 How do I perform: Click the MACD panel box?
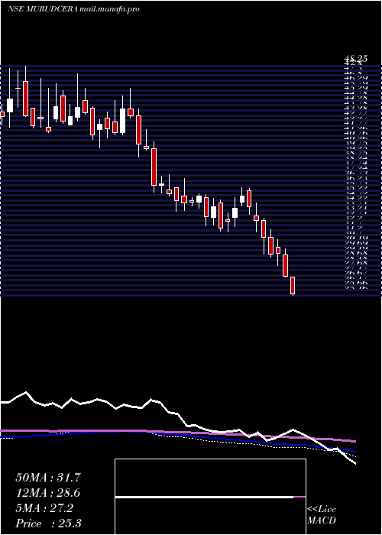(210, 497)
